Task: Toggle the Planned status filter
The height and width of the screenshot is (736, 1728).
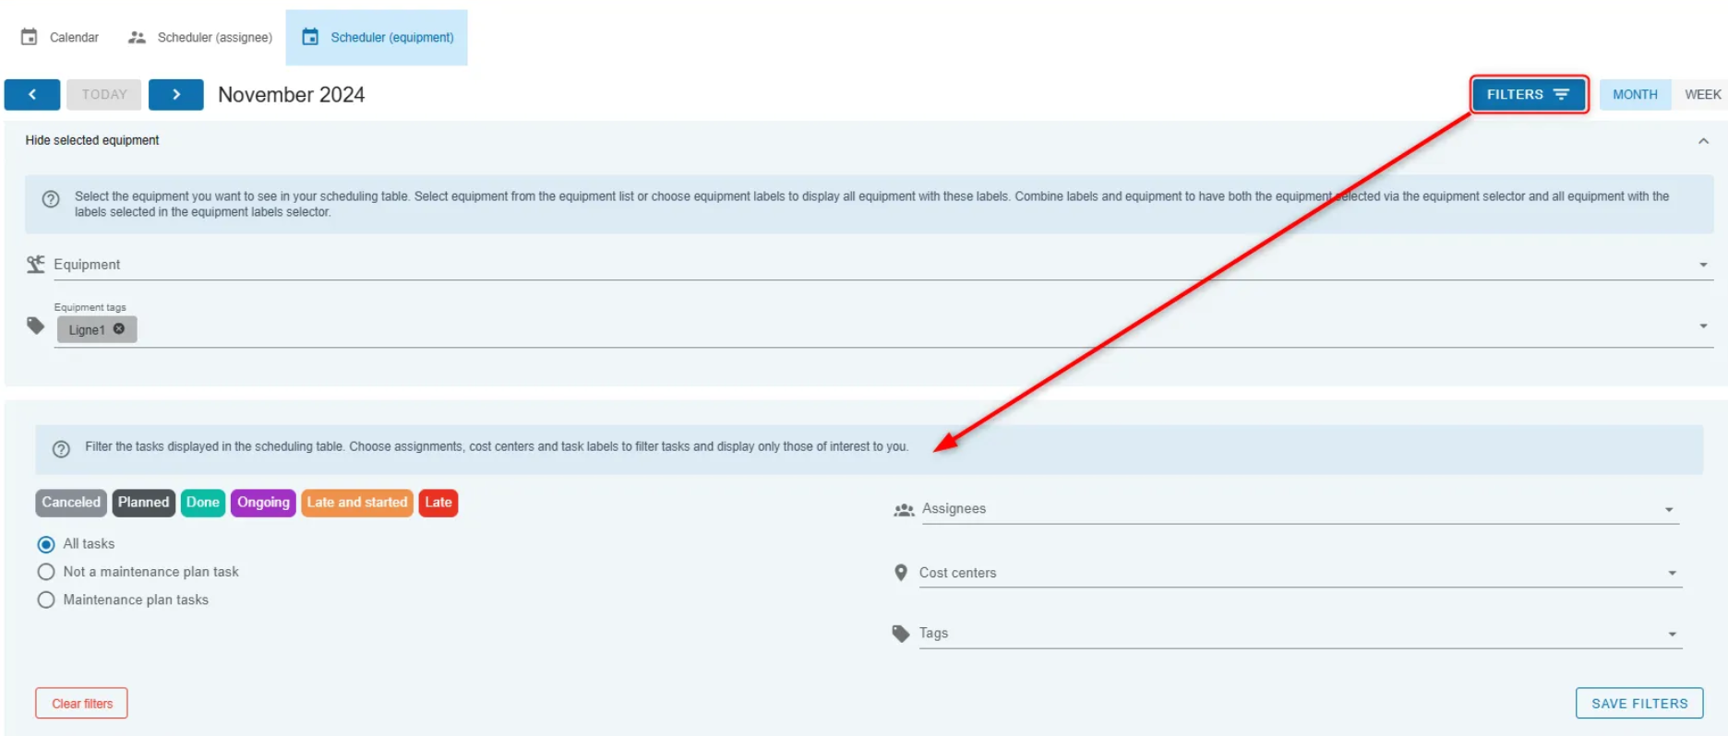Action: (144, 503)
